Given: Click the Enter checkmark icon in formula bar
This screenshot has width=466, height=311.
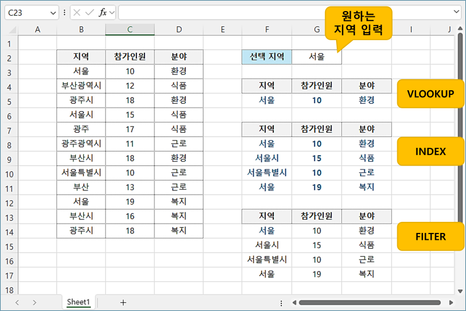Looking at the screenshot, I should [90, 12].
